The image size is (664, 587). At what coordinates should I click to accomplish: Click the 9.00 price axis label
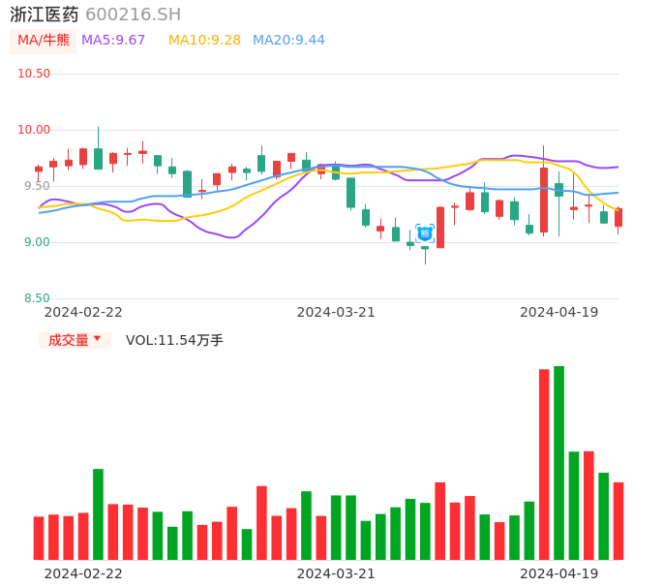tap(37, 242)
